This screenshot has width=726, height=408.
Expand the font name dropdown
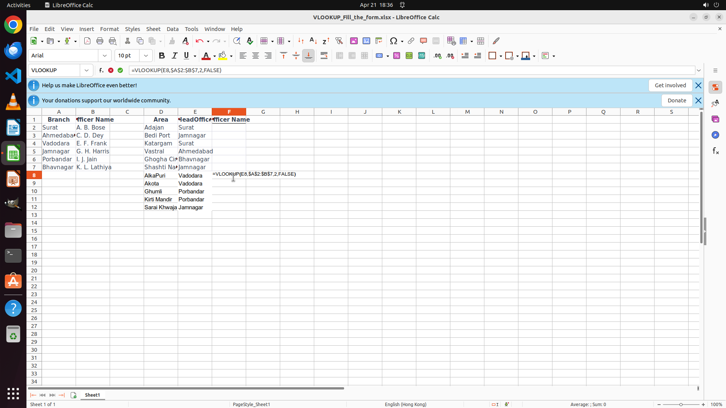pyautogui.click(x=105, y=56)
